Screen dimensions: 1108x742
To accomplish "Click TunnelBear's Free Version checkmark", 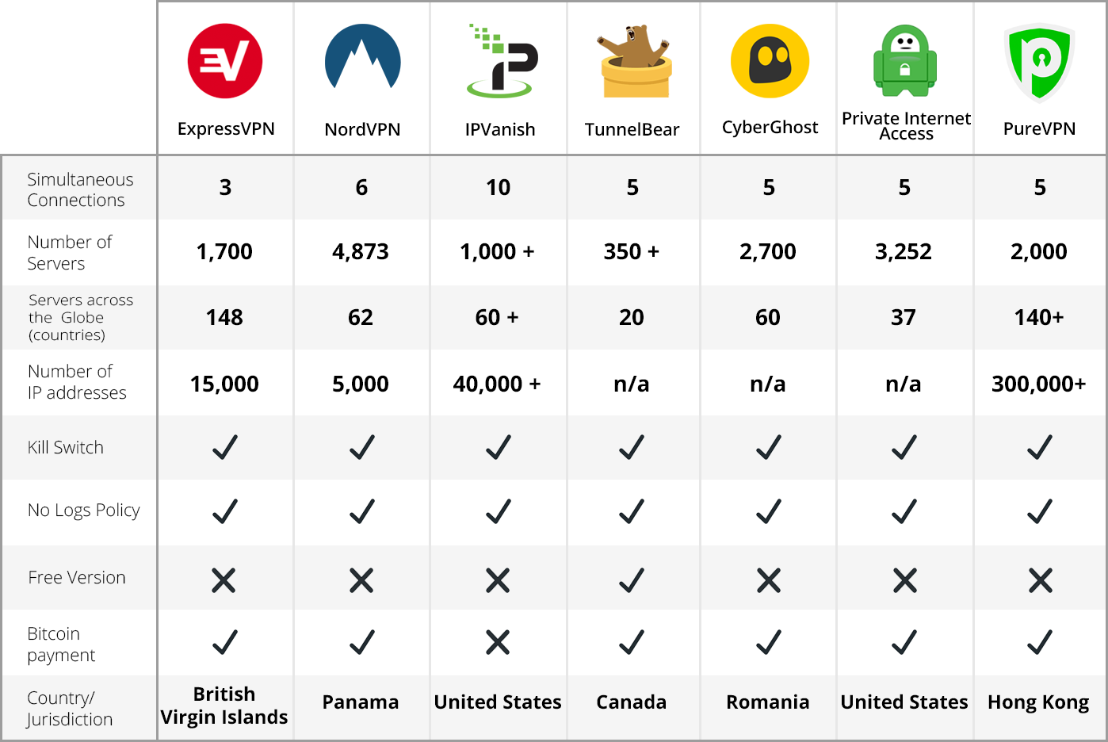I will tap(632, 580).
